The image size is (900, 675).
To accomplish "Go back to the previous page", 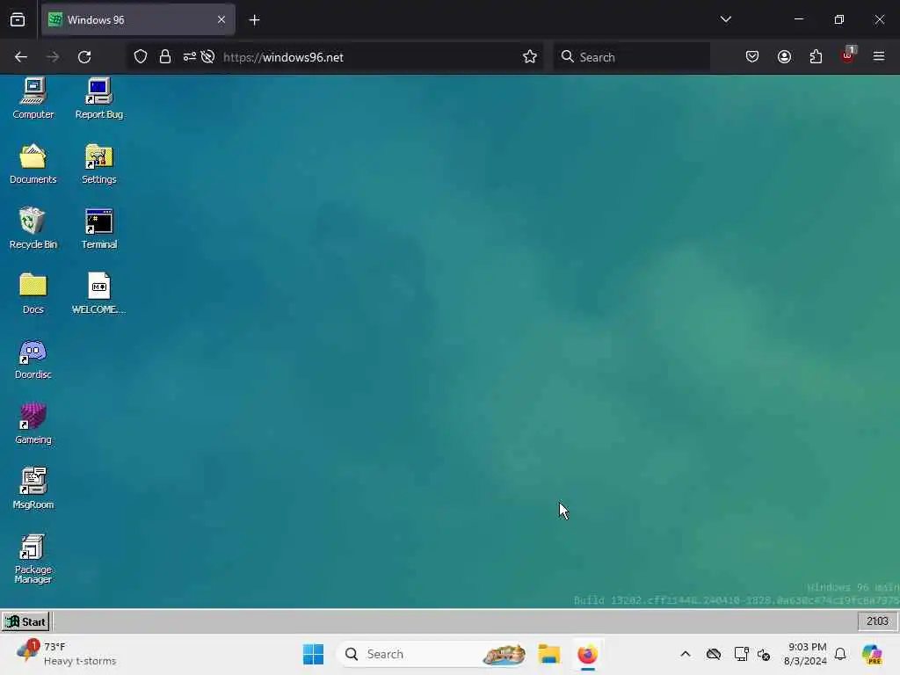I will (21, 57).
